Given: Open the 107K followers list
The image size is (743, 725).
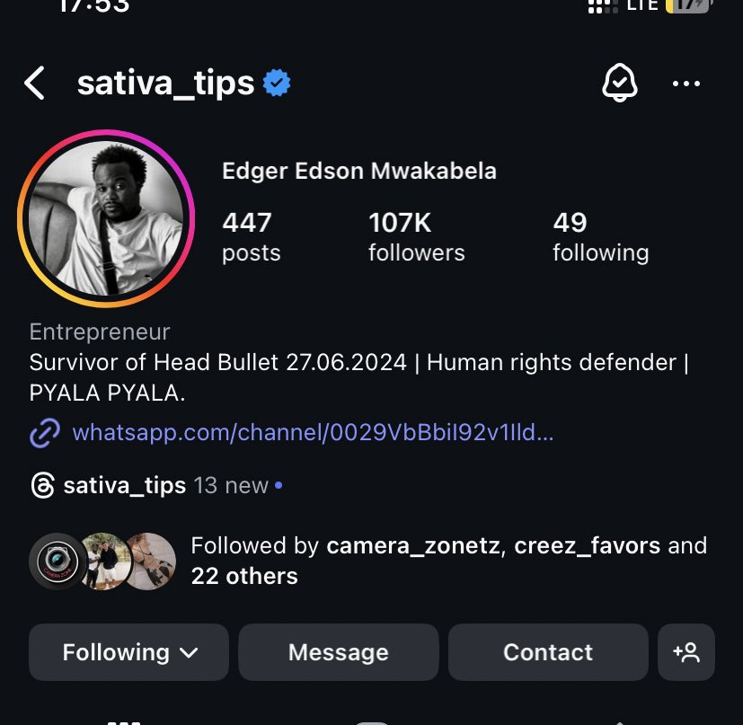Looking at the screenshot, I should tap(417, 236).
